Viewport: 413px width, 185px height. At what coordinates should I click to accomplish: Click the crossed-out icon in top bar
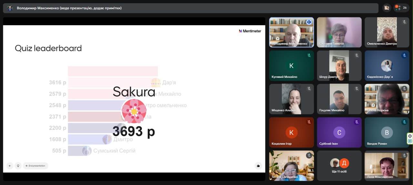pyautogui.click(x=387, y=8)
